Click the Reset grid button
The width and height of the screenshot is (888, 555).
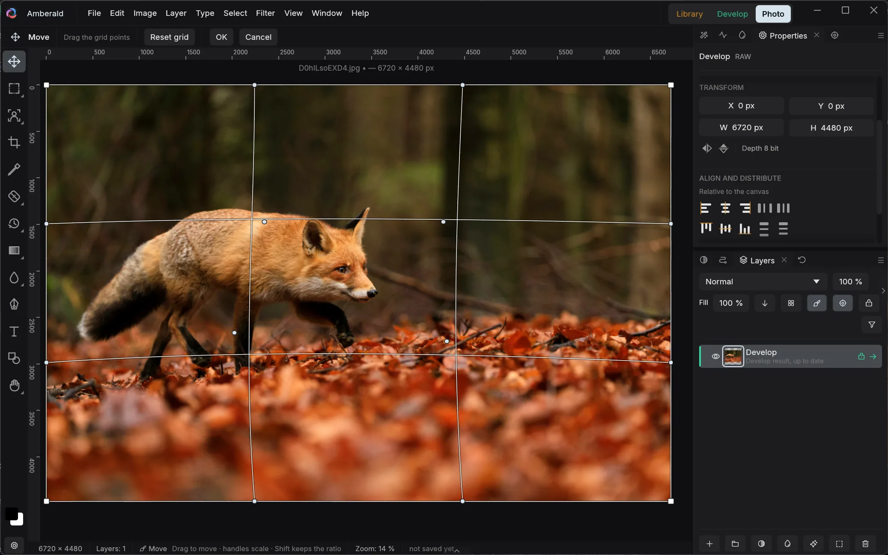(170, 37)
